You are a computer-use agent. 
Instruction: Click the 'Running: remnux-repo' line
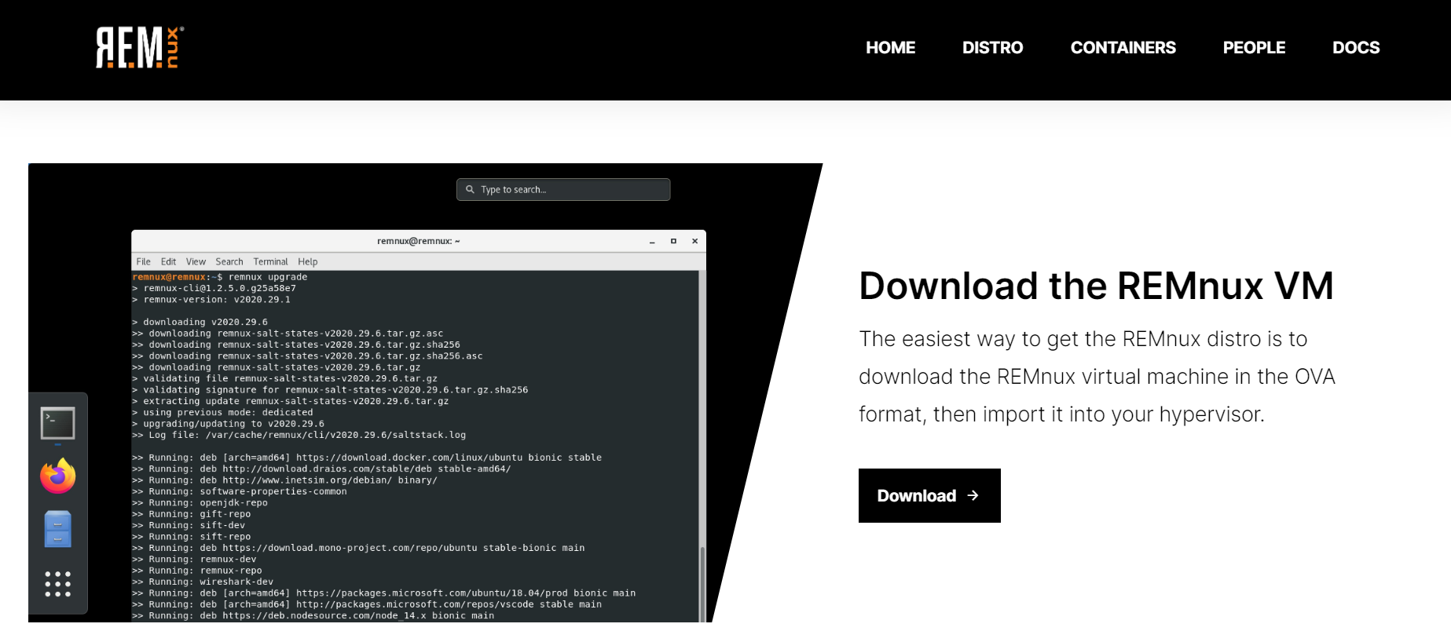tap(197, 571)
